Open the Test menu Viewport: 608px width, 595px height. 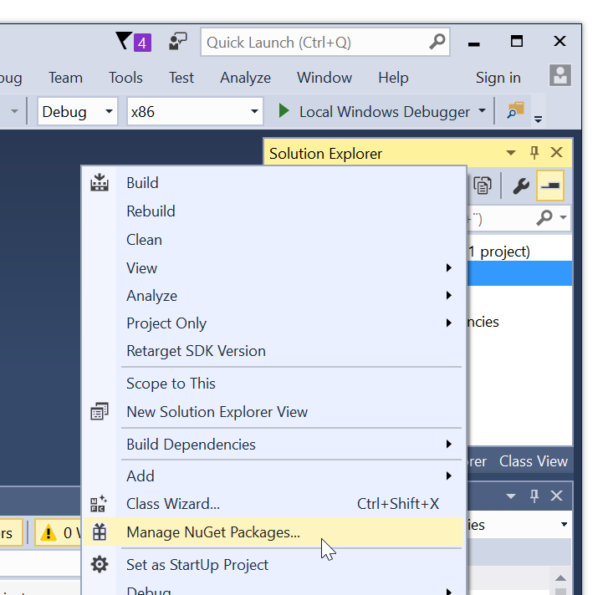pos(181,78)
